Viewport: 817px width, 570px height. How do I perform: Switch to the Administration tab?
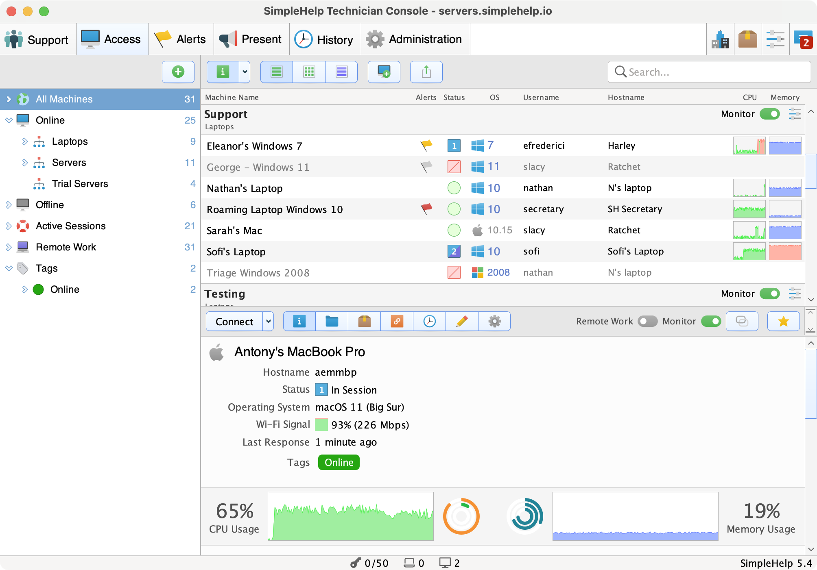415,39
